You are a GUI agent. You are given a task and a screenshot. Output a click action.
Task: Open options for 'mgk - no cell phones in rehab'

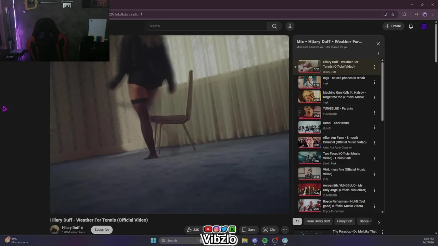(x=374, y=82)
